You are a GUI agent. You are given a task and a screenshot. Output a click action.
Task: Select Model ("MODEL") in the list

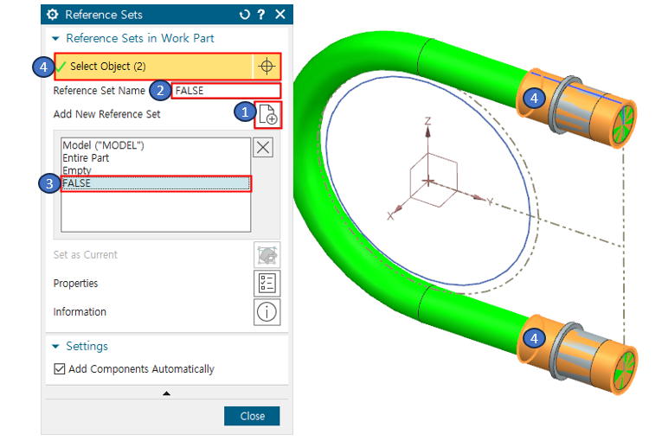coord(103,145)
